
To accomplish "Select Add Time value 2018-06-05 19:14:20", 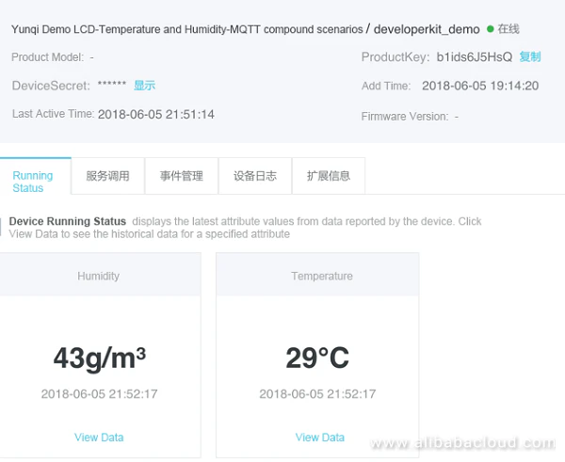I will pyautogui.click(x=480, y=86).
